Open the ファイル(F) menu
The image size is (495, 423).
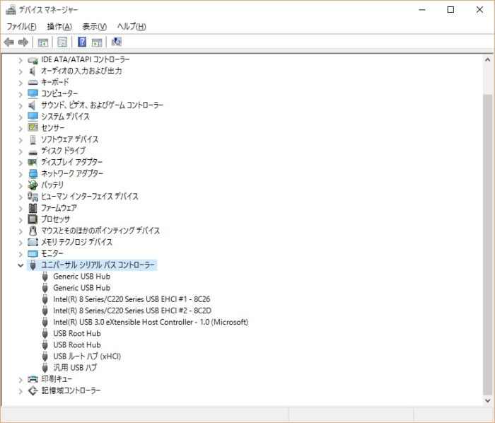[x=21, y=26]
